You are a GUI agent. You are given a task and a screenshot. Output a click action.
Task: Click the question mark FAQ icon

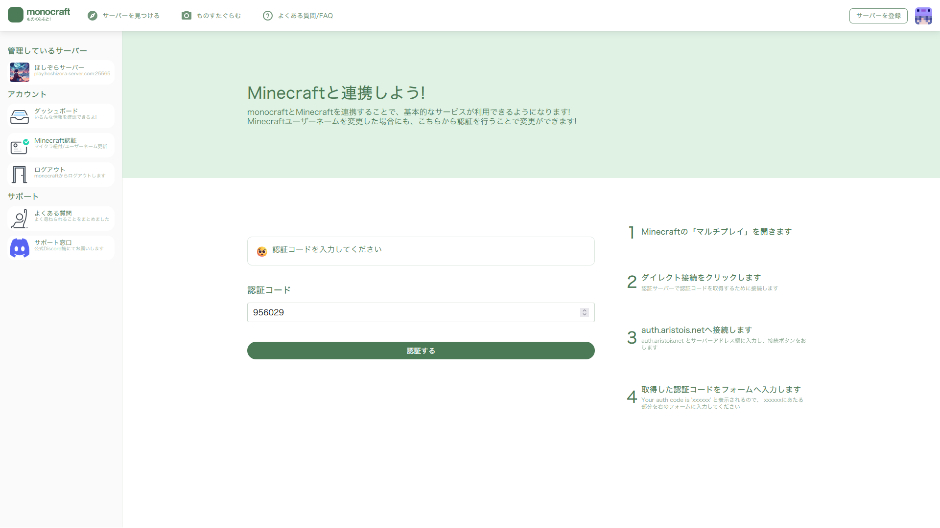(x=267, y=16)
